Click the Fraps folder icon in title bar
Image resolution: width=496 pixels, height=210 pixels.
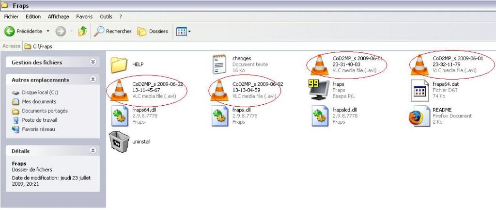coord(5,5)
